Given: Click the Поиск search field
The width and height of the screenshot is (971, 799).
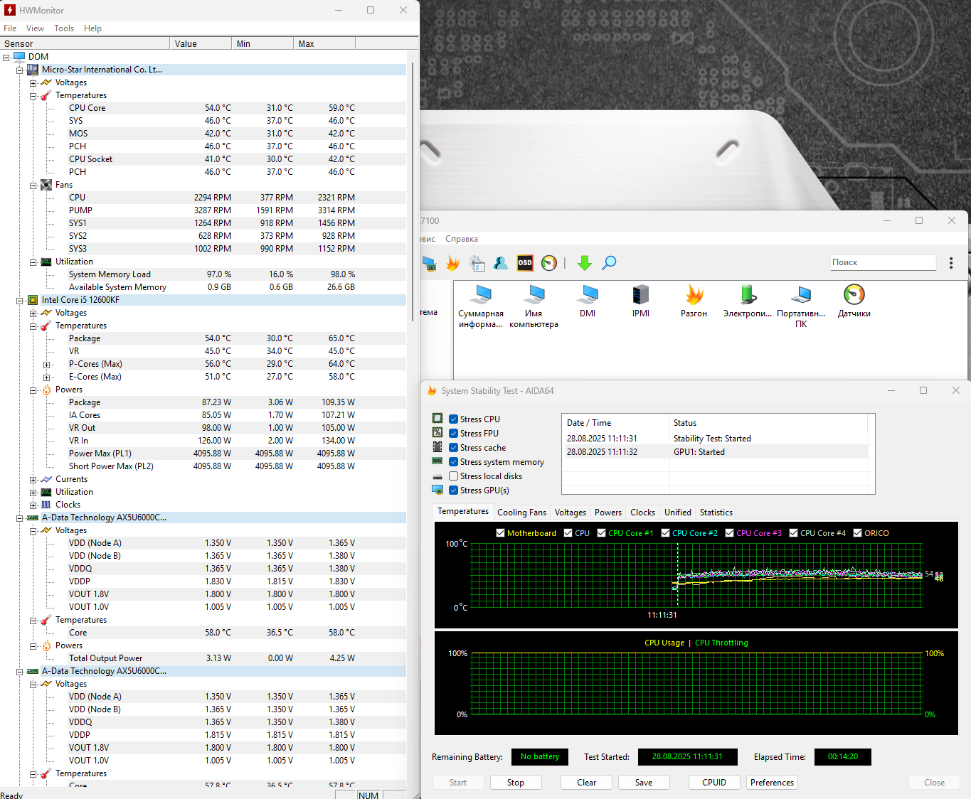Looking at the screenshot, I should click(x=882, y=262).
